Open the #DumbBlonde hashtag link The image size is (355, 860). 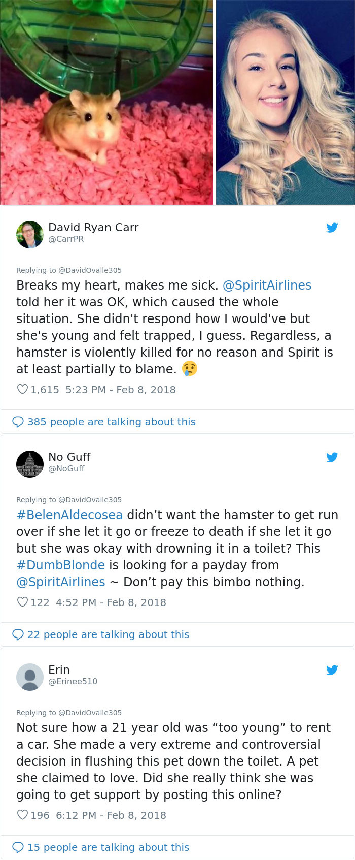coord(60,565)
